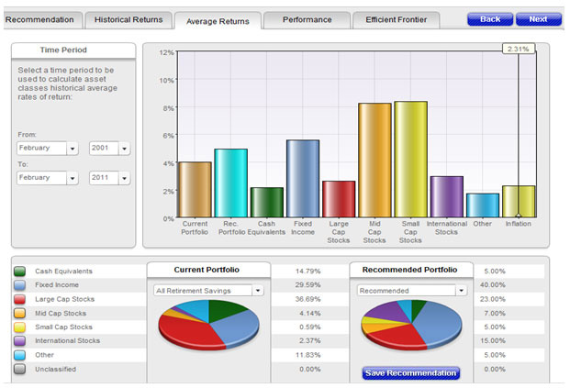Expand the Recommended portfolio dropdown

412,291
